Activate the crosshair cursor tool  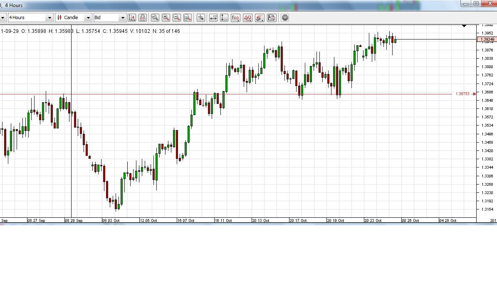200,18
